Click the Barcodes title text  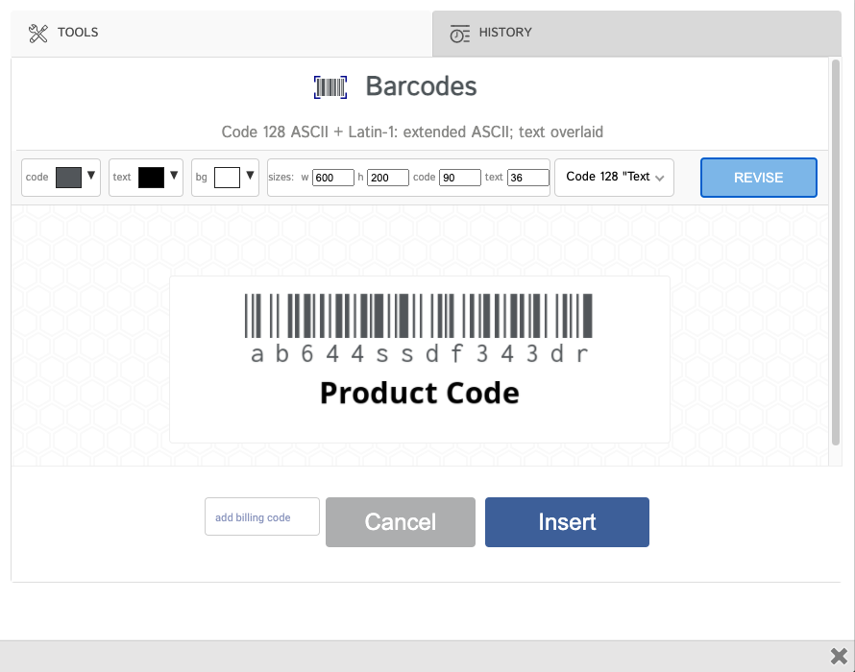click(x=421, y=86)
